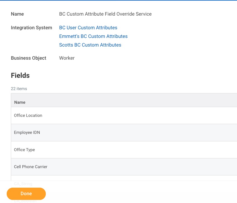Click the Name label in details section
This screenshot has width=237, height=203.
pyautogui.click(x=17, y=14)
